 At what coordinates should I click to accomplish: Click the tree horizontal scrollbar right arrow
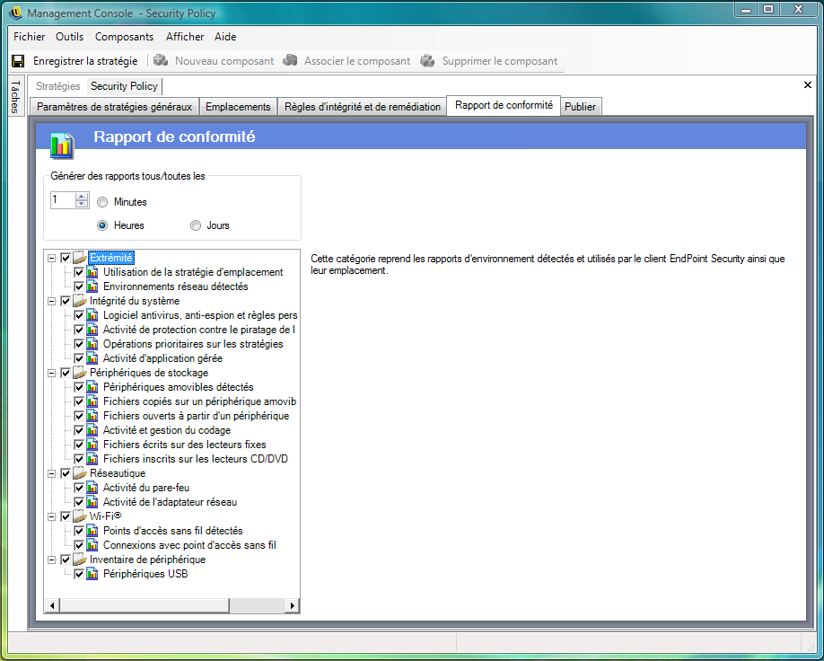coord(293,606)
